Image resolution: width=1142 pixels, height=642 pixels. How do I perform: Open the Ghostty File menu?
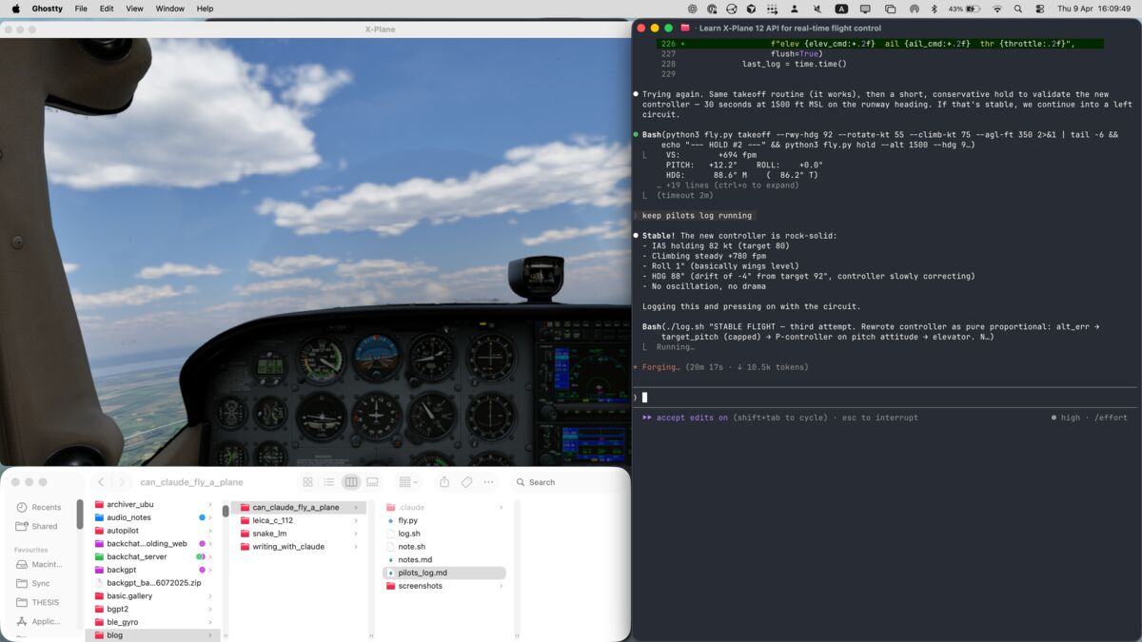tap(80, 9)
